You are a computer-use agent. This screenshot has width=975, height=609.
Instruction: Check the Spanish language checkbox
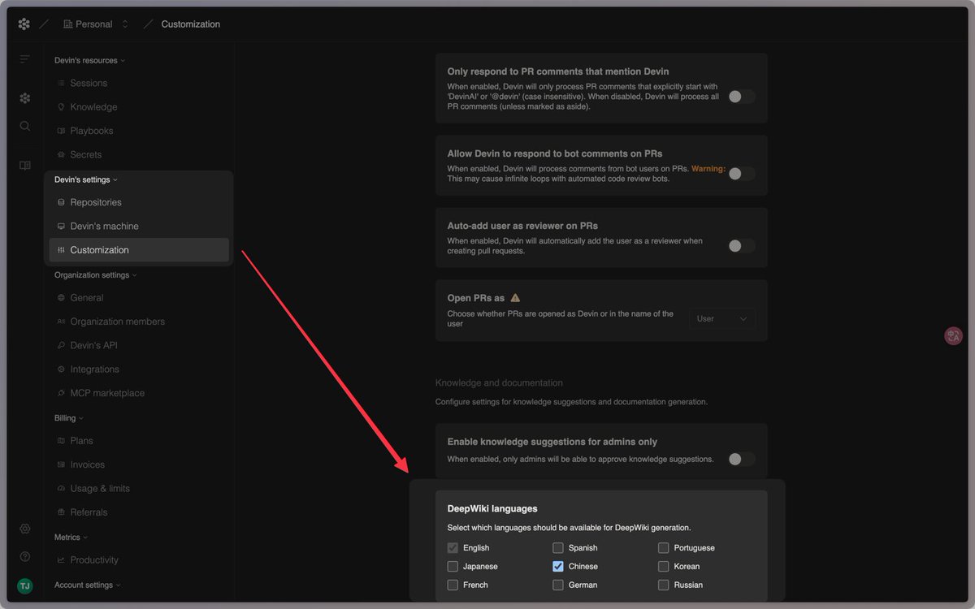[558, 548]
